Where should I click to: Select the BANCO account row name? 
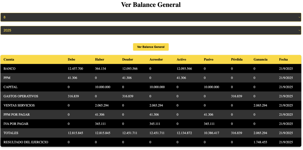[9, 69]
